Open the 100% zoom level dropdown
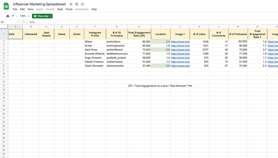The height and width of the screenshot is (158, 278). coord(25,16)
